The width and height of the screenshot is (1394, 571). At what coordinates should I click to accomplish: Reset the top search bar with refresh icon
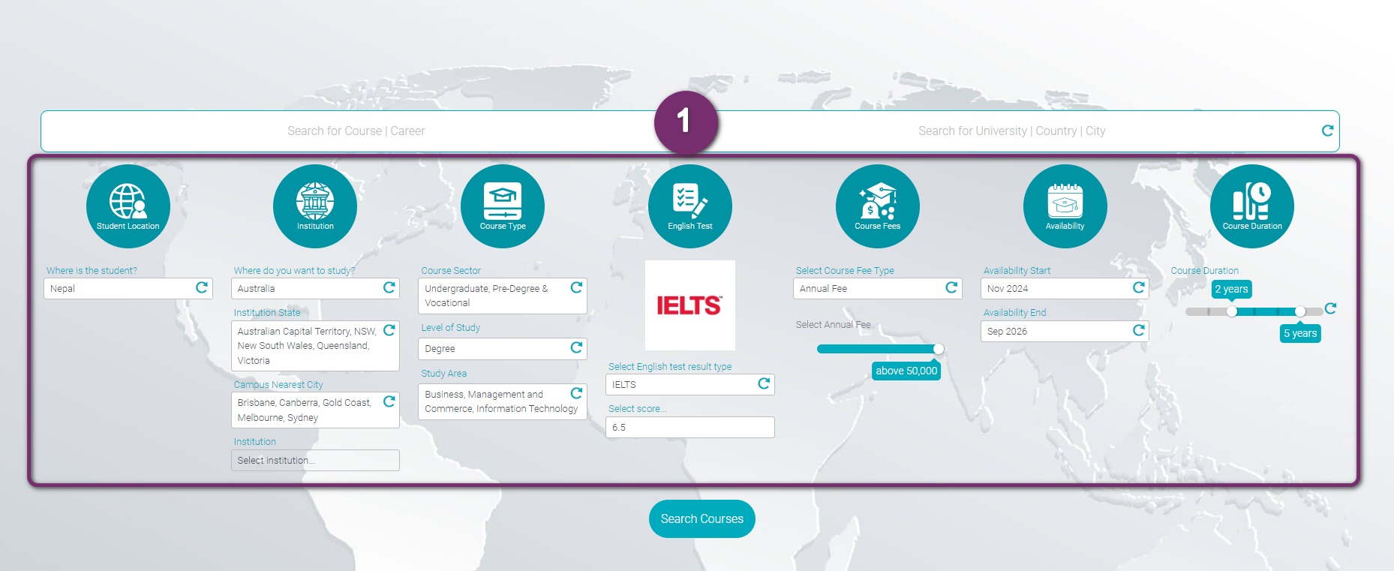(1327, 131)
